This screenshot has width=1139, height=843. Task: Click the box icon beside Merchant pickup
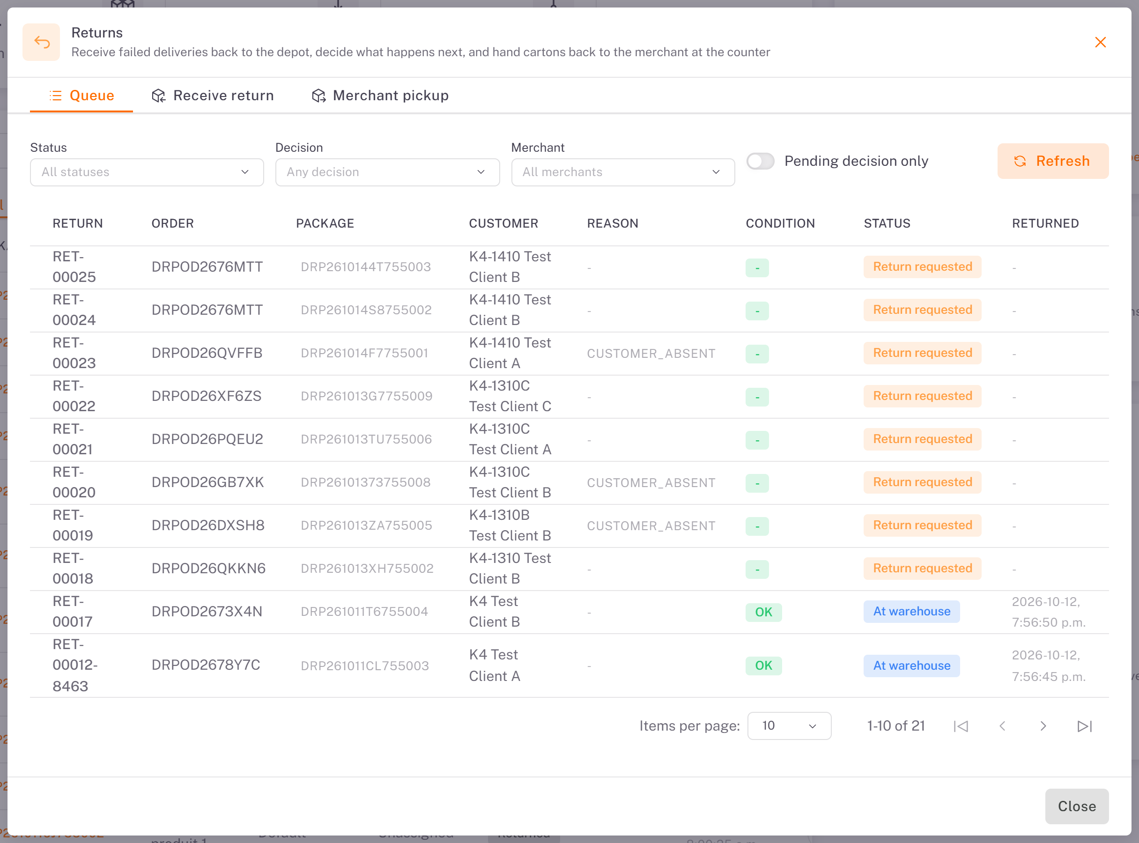pos(318,96)
